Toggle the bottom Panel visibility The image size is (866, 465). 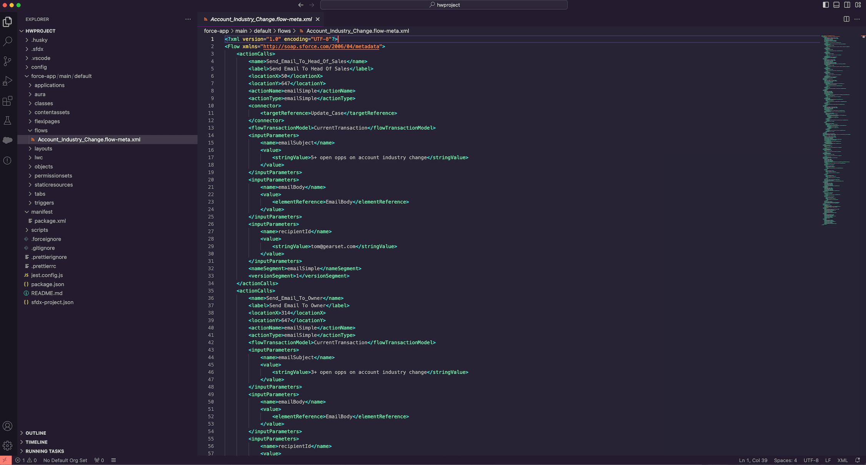coord(836,5)
